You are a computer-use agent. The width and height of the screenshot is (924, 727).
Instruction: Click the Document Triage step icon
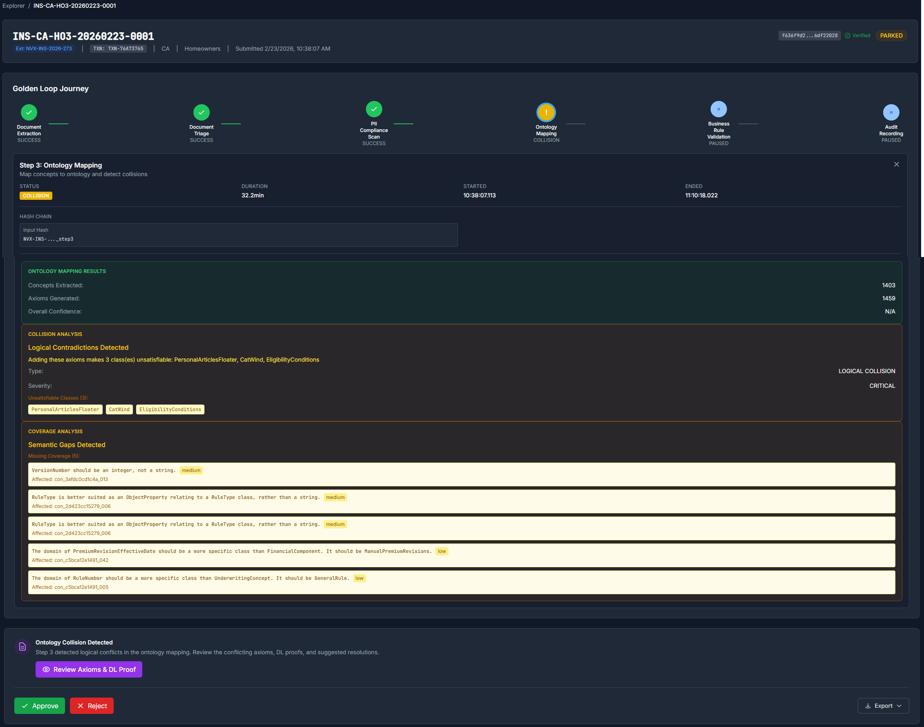point(201,112)
